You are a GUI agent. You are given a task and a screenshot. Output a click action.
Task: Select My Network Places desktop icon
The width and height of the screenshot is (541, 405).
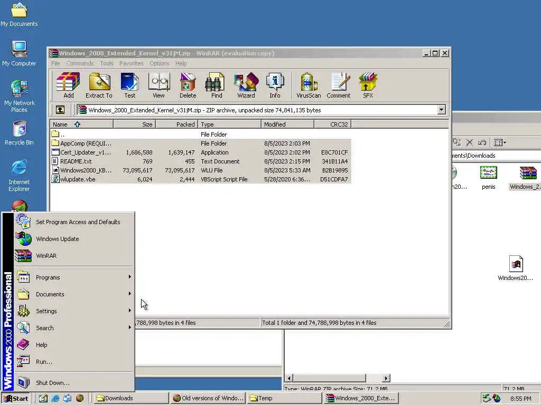tap(19, 97)
